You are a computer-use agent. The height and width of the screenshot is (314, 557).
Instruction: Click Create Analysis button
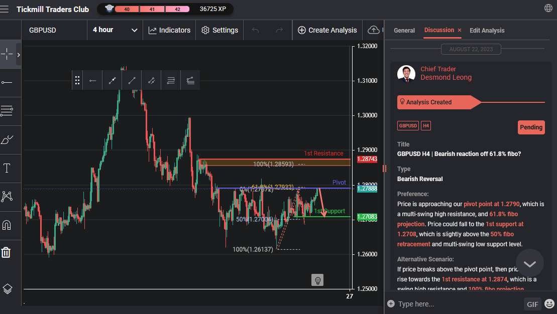coord(327,30)
